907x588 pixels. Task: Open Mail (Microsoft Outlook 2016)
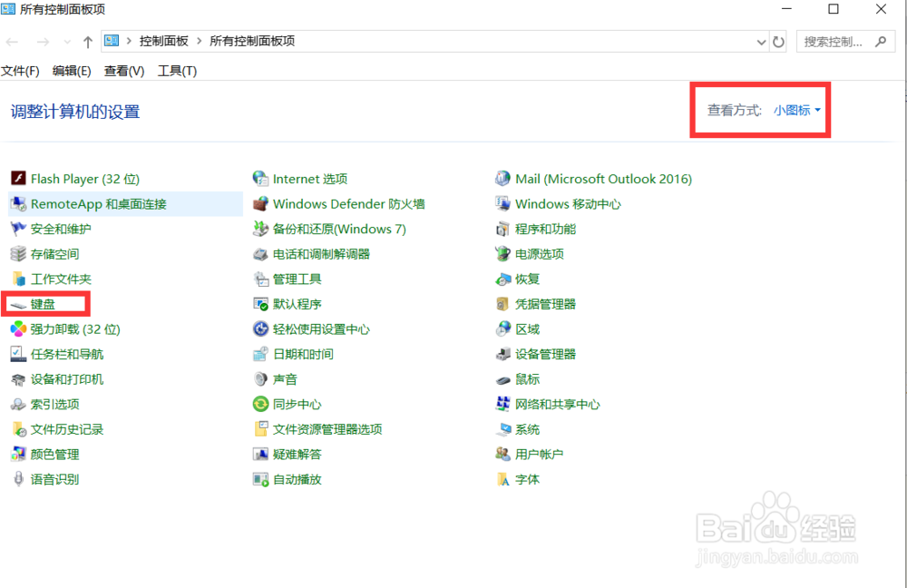(594, 179)
